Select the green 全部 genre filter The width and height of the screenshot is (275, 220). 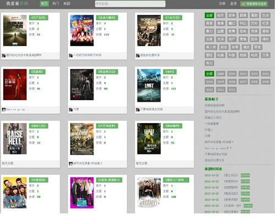point(209,15)
